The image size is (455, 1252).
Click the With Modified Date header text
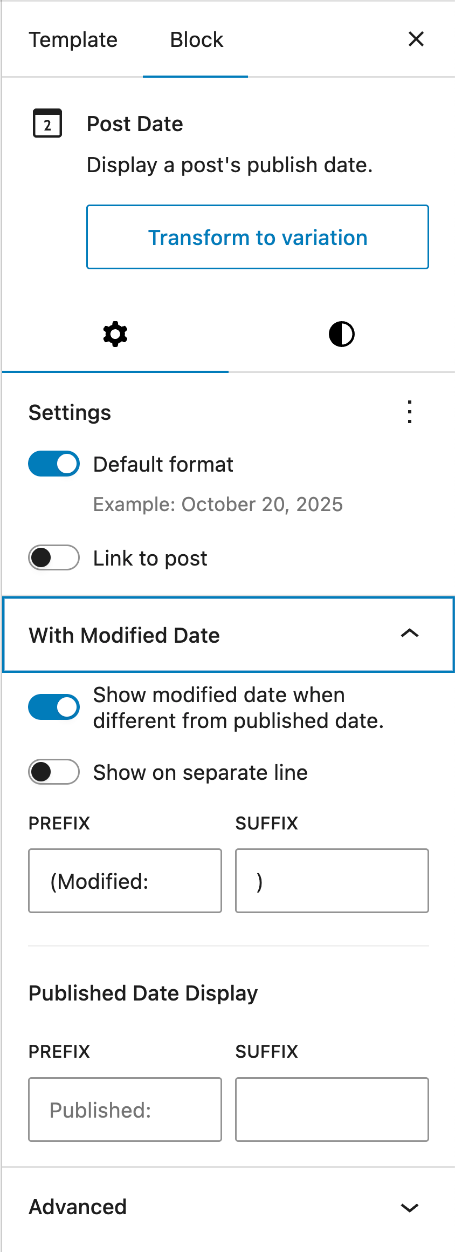coord(123,635)
